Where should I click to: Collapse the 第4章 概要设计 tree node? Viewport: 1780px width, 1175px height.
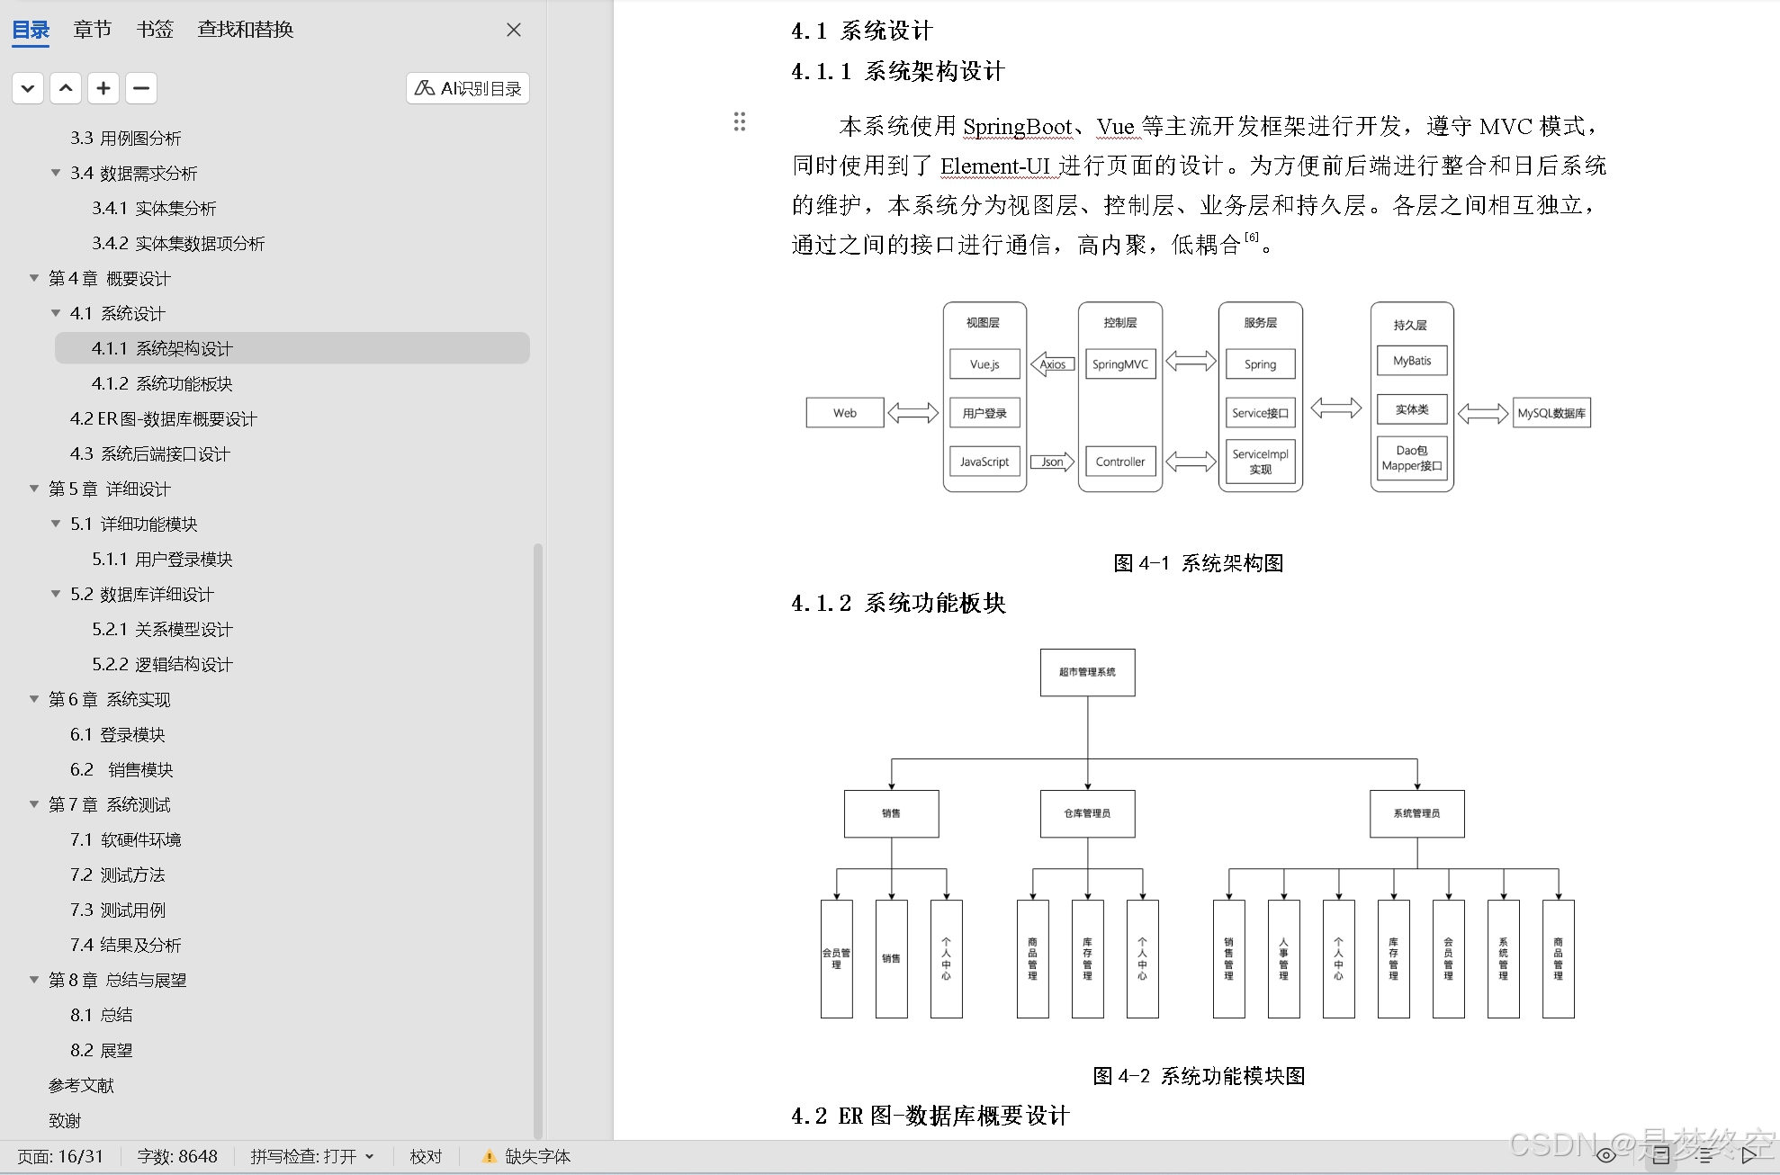(x=34, y=278)
